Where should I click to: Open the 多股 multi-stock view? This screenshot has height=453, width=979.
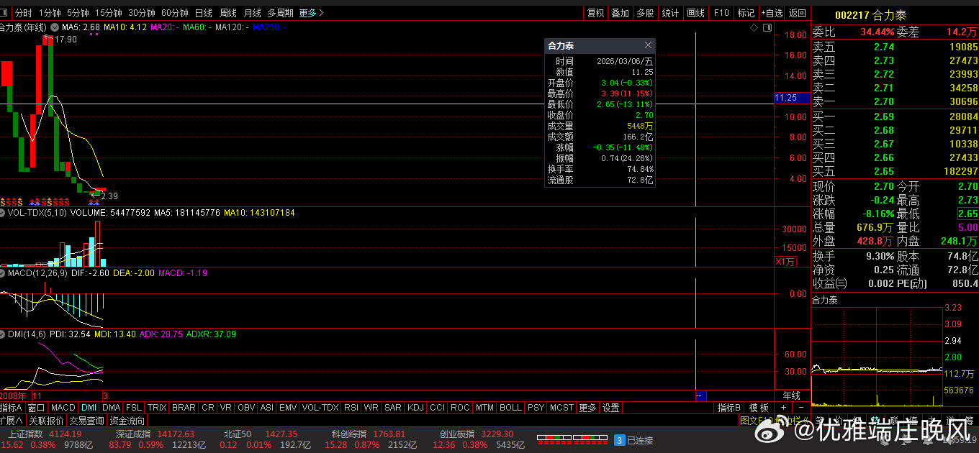(x=644, y=13)
